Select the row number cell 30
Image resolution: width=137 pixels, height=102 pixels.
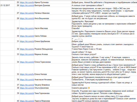tap(17, 34)
